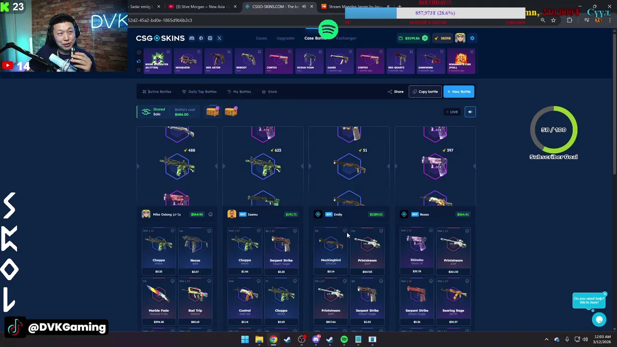Screen dimensions: 617x347
Task: Select the recent drops clock icon
Action: pos(139,53)
